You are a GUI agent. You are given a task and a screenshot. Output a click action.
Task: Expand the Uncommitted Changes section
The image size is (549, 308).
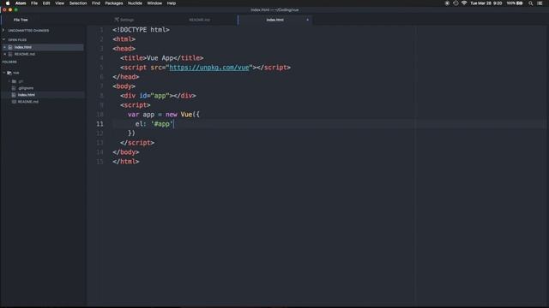[x=3, y=31]
